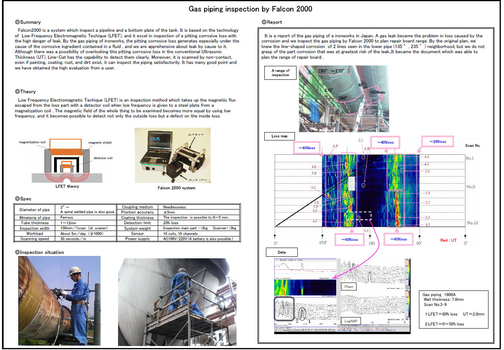Click the "Gas piping 1600A" text
Viewport: 504px width, 350px height.
(440, 295)
